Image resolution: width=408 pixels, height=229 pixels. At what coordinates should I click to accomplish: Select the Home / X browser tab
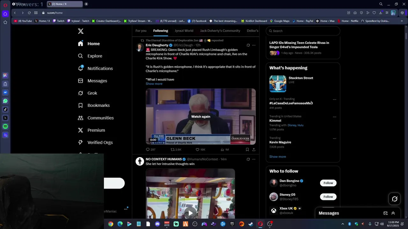(x=65, y=4)
